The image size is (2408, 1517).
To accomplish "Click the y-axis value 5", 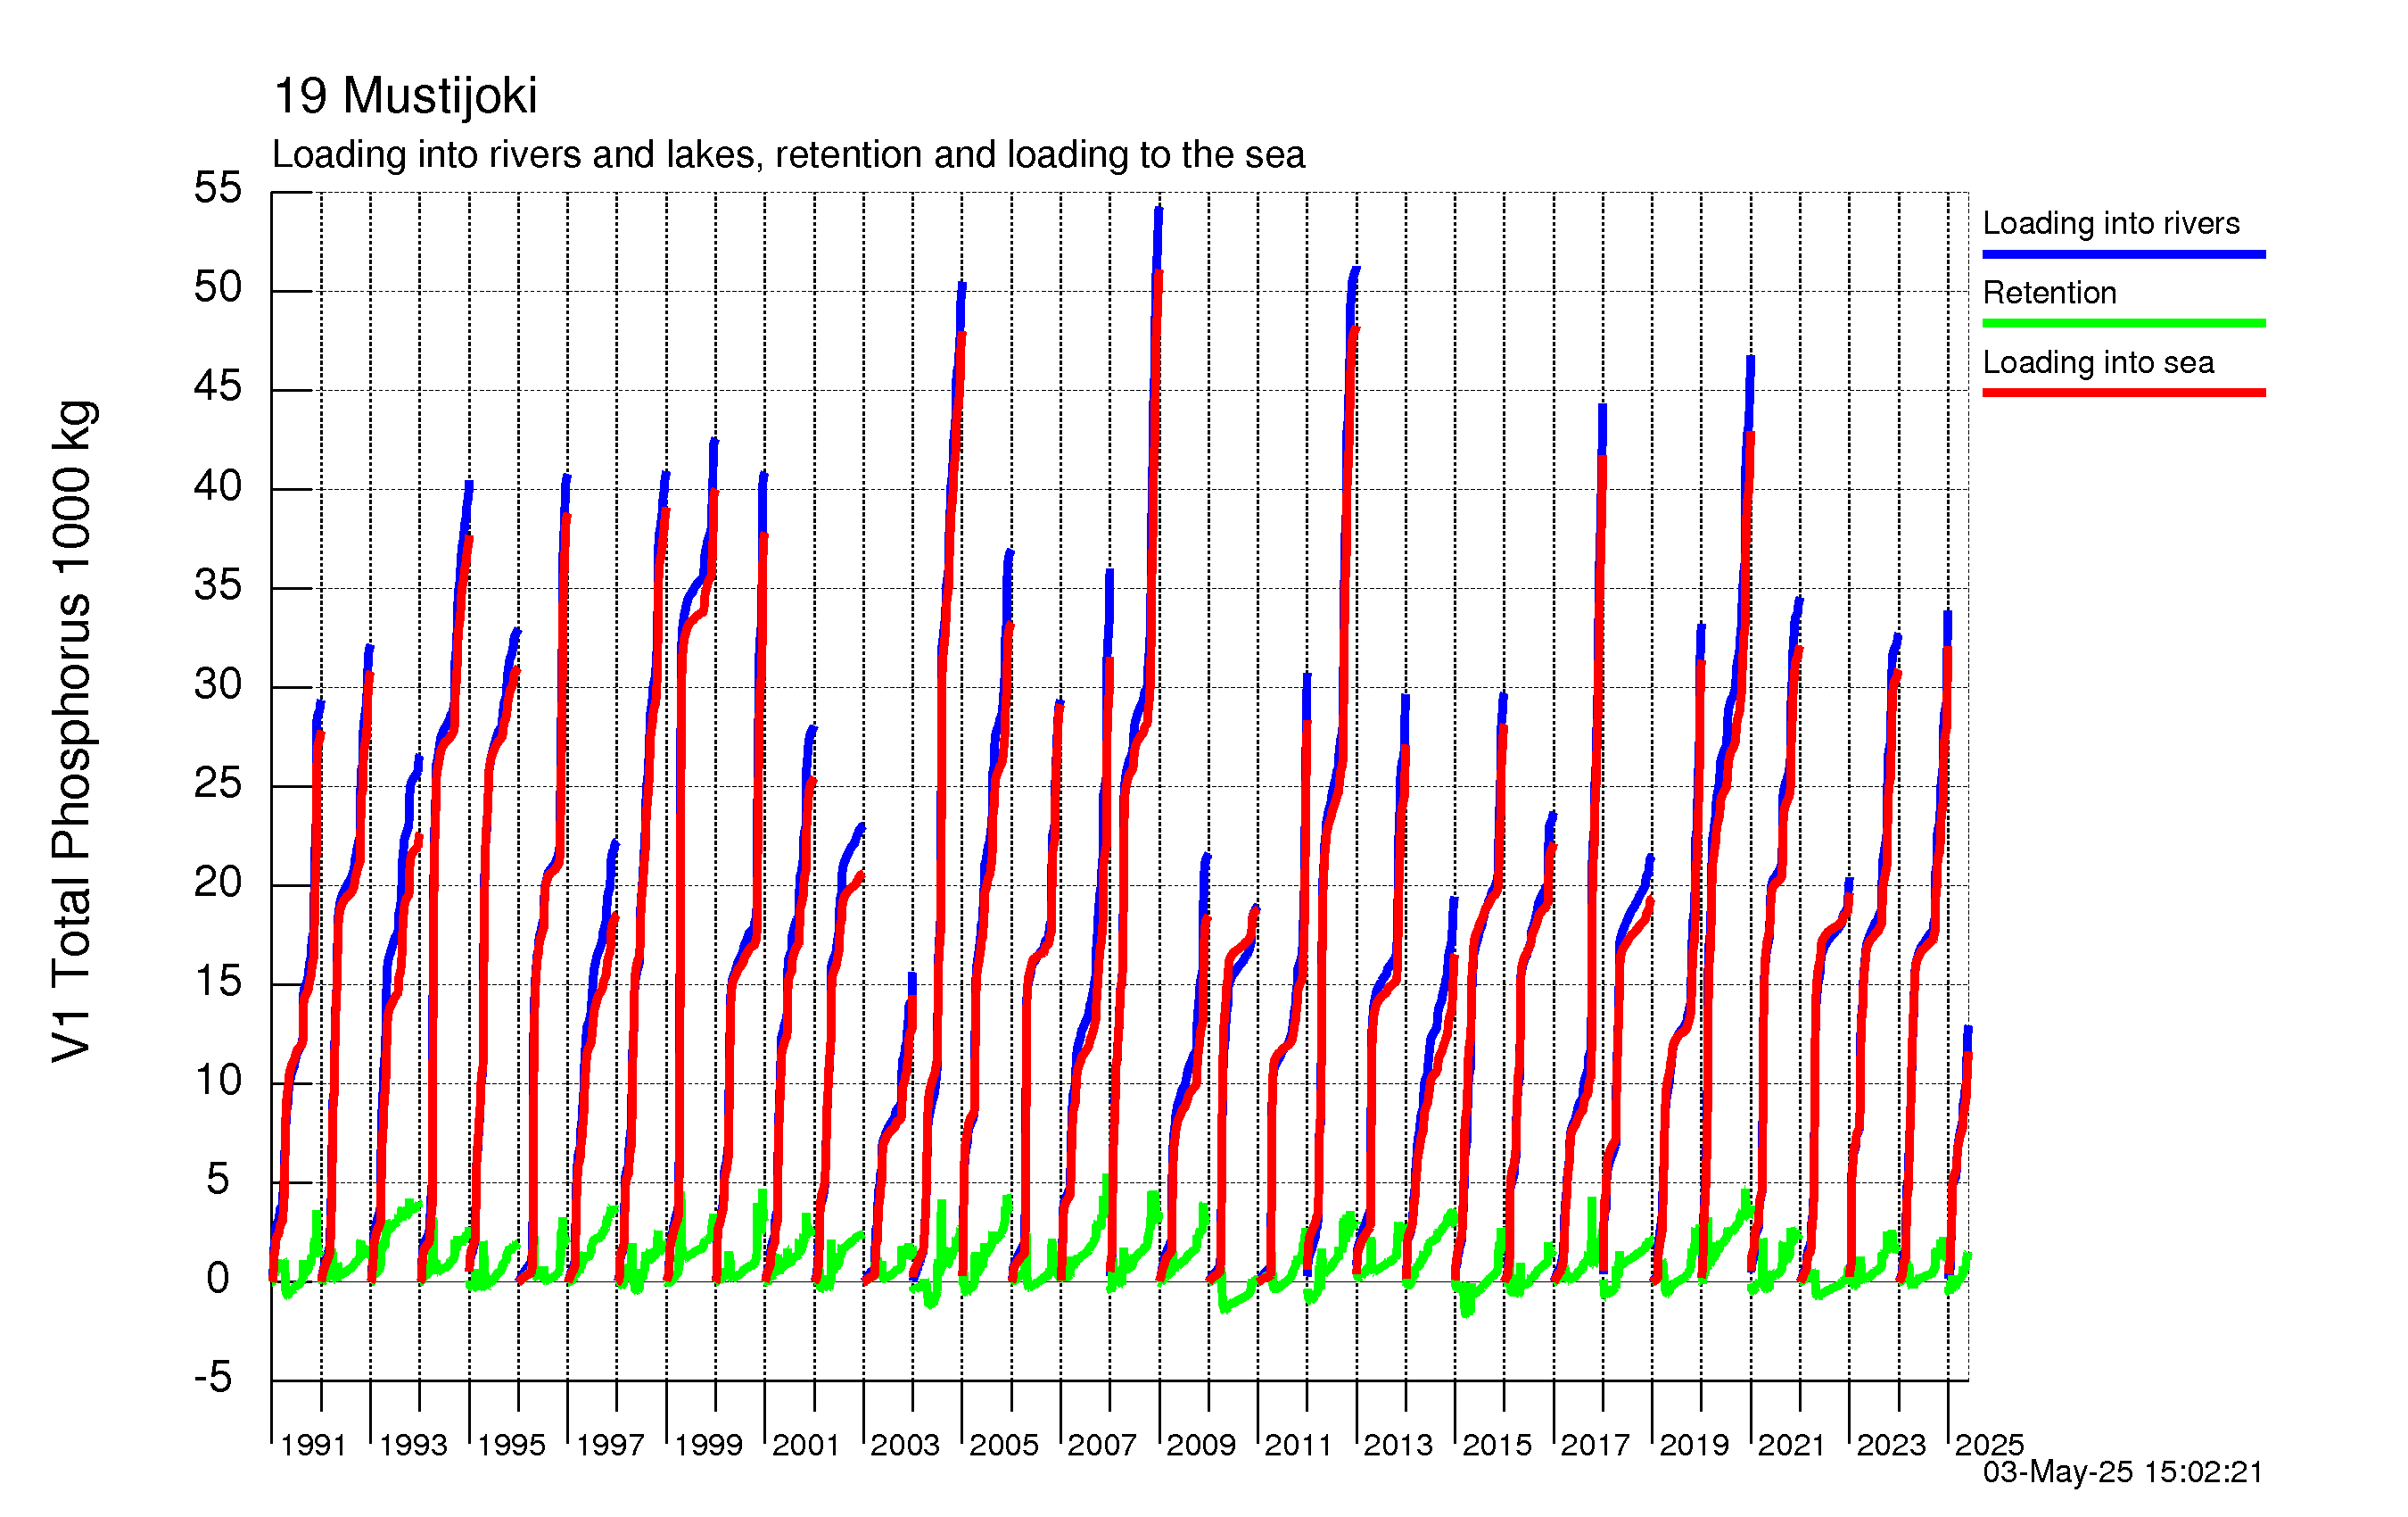I will pyautogui.click(x=218, y=1180).
